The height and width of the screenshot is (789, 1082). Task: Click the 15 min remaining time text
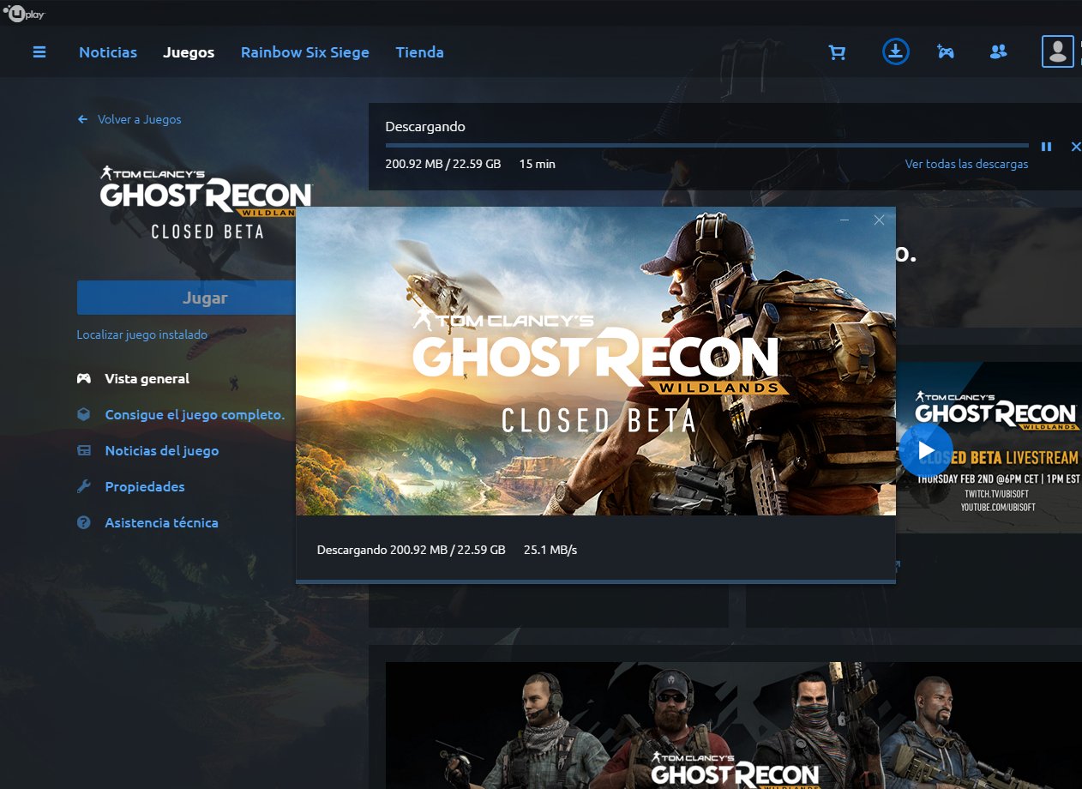(x=538, y=164)
